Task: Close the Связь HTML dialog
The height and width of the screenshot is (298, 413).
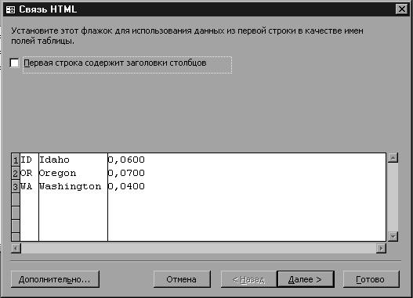Action: point(401,9)
